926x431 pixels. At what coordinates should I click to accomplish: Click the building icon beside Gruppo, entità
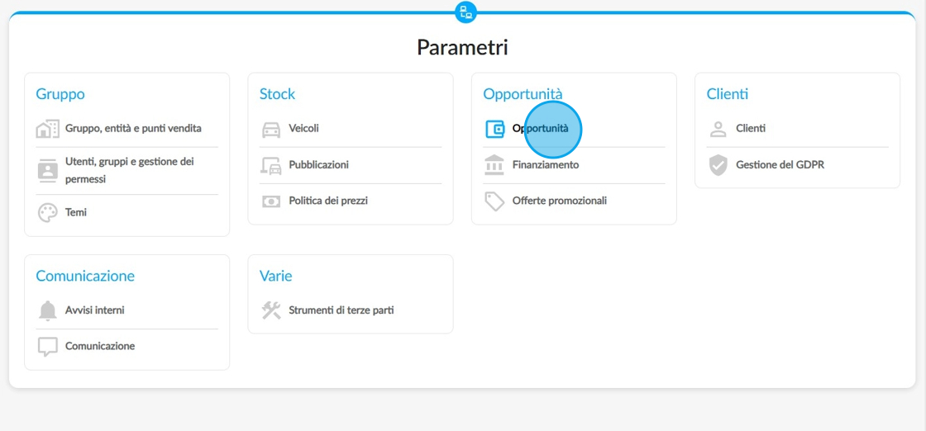[47, 129]
